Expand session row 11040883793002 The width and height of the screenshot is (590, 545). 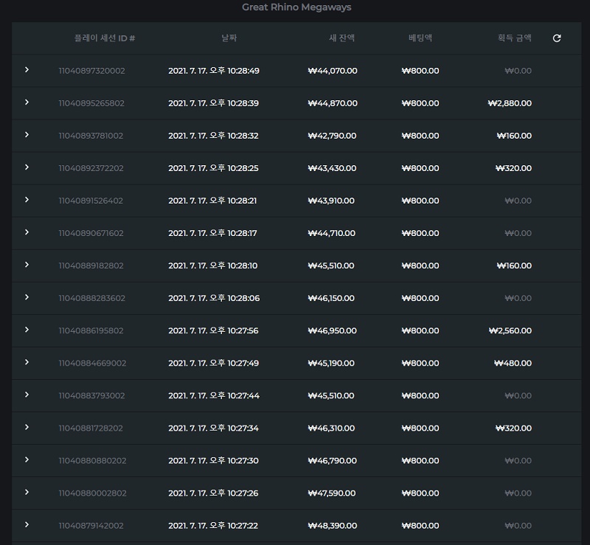[27, 395]
